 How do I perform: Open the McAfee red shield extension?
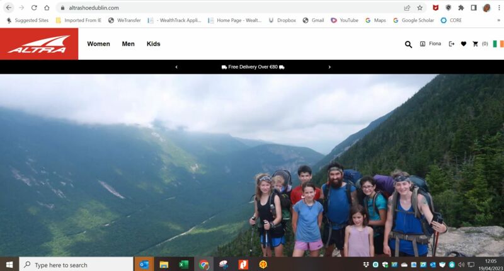coord(435,8)
